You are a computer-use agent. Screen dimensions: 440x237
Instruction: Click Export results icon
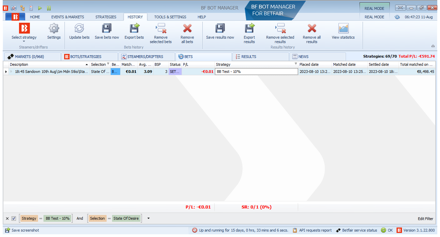pos(249,28)
